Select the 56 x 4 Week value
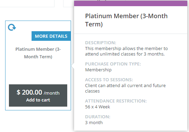Screen dimensions: 189x132 97,107
